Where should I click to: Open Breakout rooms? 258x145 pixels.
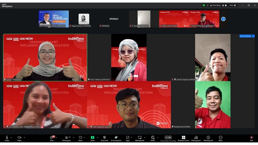click(x=183, y=138)
